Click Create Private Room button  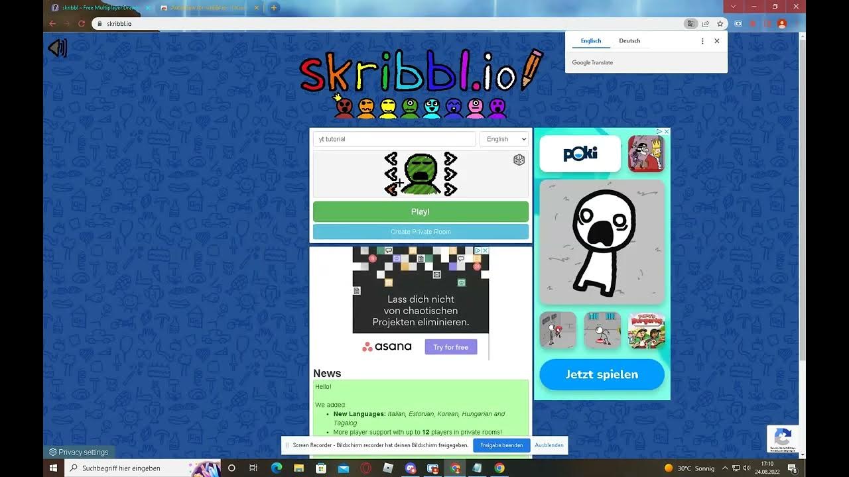point(421,232)
